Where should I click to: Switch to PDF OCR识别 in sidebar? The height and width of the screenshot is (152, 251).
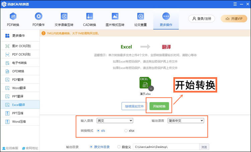20,54
